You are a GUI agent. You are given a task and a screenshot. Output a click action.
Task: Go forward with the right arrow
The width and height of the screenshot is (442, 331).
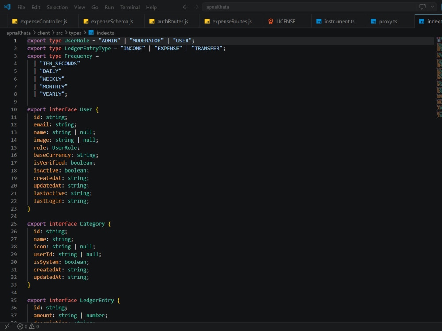pos(196,7)
